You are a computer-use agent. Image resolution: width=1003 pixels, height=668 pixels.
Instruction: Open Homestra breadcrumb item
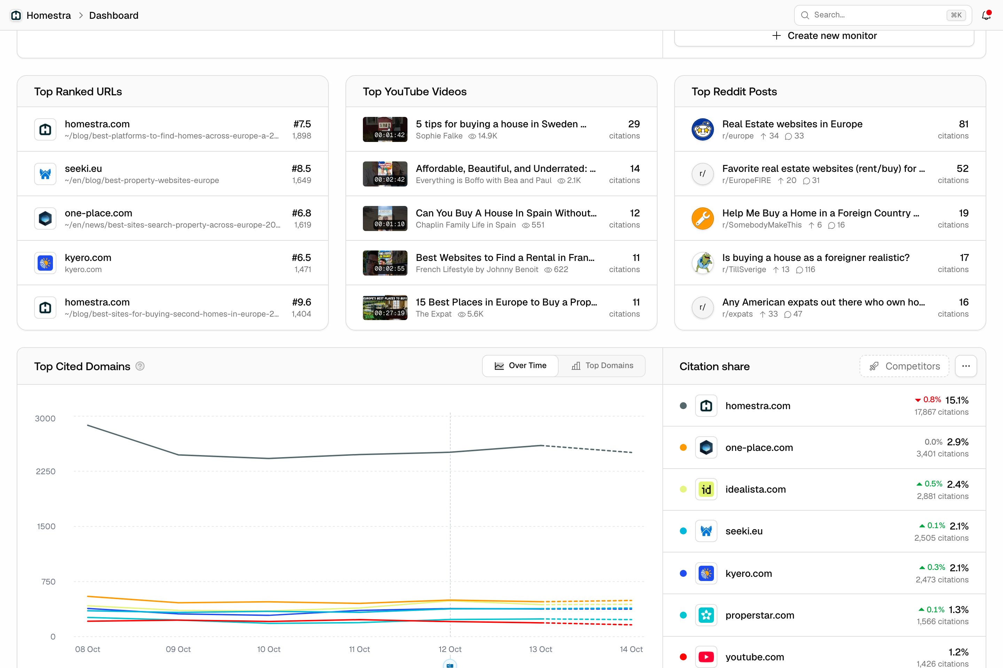click(49, 15)
